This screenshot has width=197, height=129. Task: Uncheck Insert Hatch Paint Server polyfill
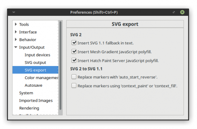coord(74,60)
